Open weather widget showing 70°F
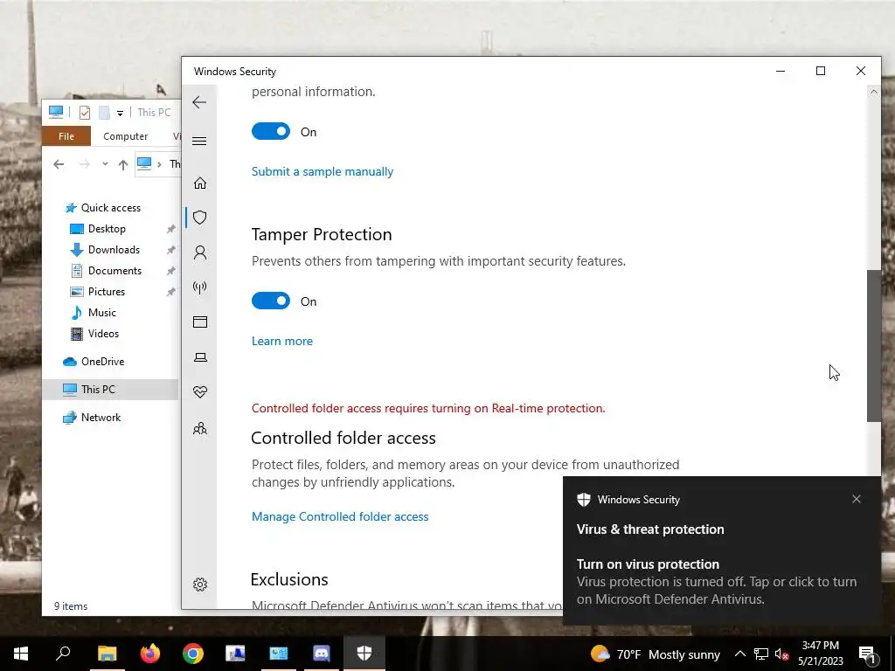 [656, 654]
